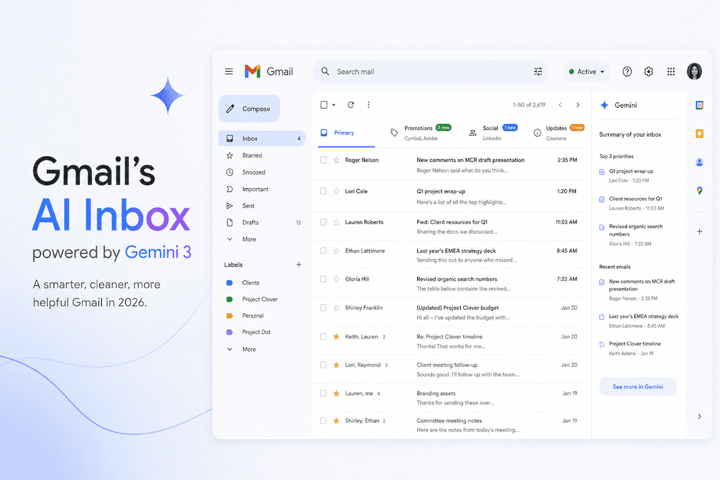Open the select-all dropdown arrow
Viewport: 720px width, 480px height.
pyautogui.click(x=334, y=105)
